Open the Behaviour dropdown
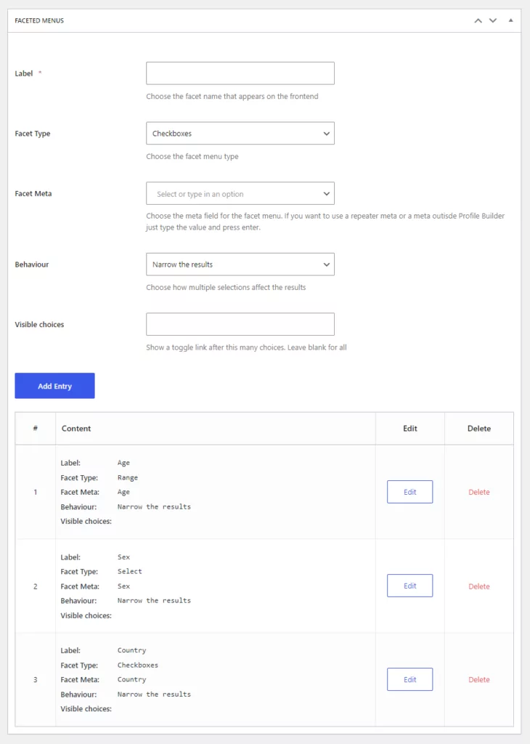This screenshot has width=530, height=744. click(x=240, y=264)
